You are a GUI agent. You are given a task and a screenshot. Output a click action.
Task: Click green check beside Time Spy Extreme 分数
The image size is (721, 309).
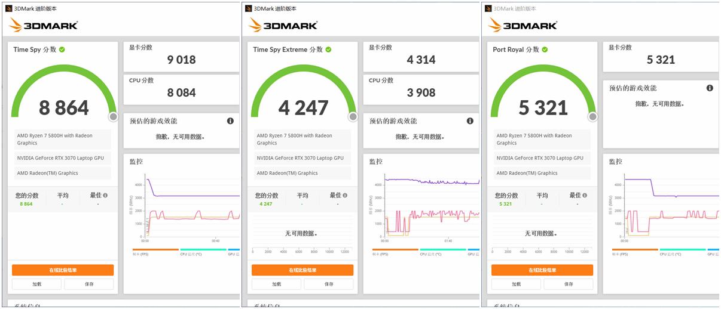tap(328, 50)
